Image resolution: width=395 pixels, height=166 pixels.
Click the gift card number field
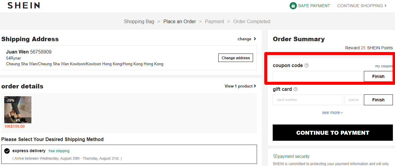308,100
